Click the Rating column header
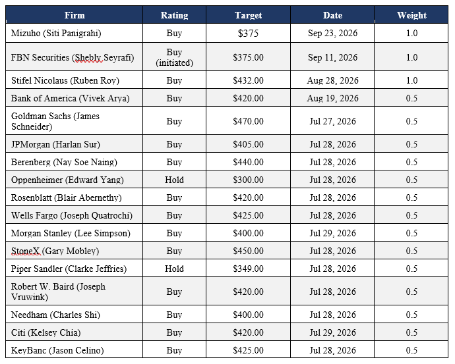Screen dimensions: 455x364 [174, 14]
